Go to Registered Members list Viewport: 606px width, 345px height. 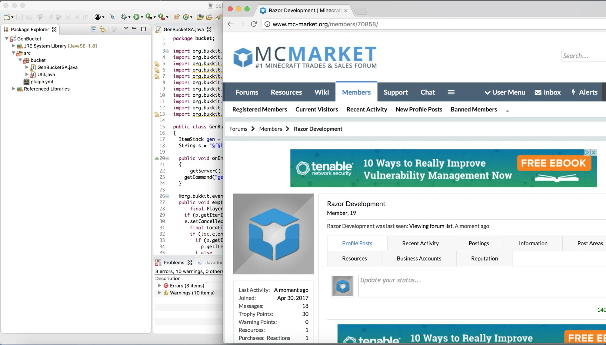(x=260, y=109)
